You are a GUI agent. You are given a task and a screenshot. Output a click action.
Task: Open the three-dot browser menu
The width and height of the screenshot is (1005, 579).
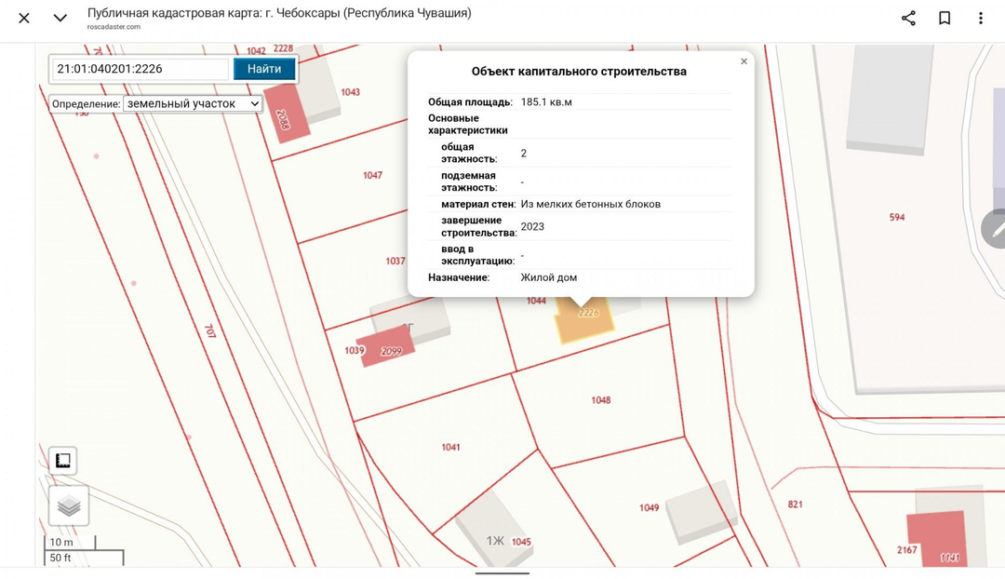pyautogui.click(x=980, y=19)
